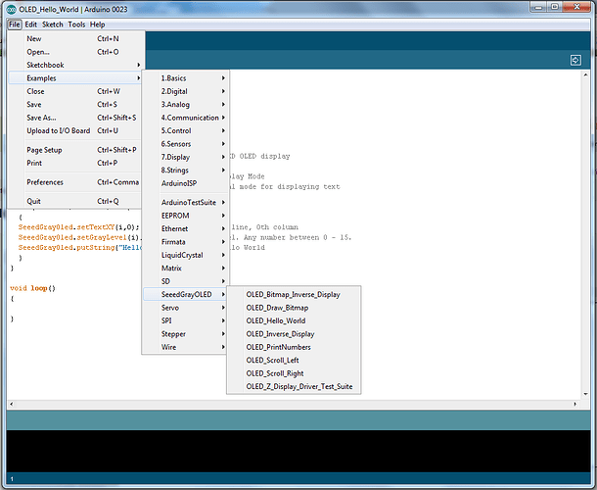Open OLED_Scroll_Right example
This screenshot has height=490, width=597.
(x=294, y=373)
